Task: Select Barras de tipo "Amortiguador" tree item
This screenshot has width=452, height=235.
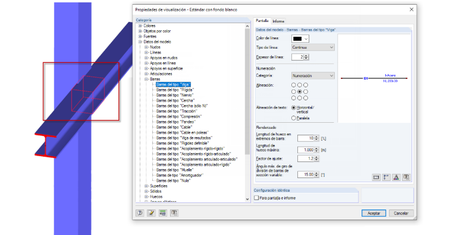Action: pos(180,176)
